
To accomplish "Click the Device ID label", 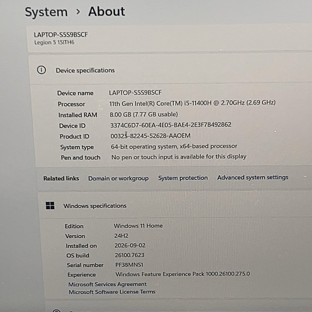I will [72, 126].
